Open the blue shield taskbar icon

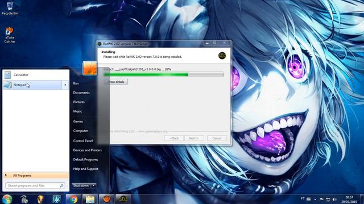(x=57, y=199)
